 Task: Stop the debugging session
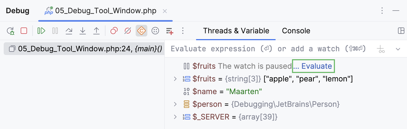pyautogui.click(x=24, y=31)
